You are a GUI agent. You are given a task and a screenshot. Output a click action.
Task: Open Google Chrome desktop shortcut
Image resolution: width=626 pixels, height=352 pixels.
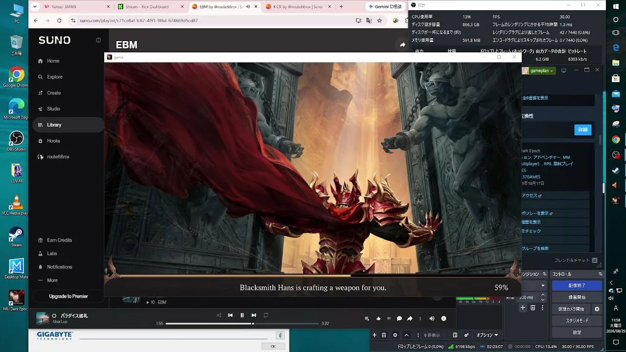(16, 77)
